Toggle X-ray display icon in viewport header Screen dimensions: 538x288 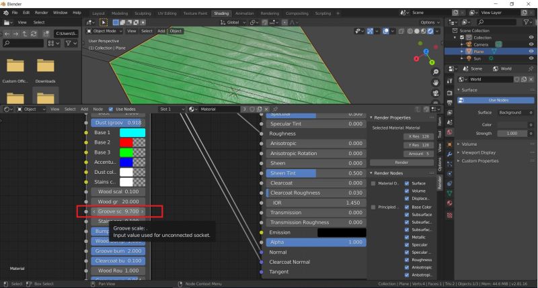click(x=401, y=31)
